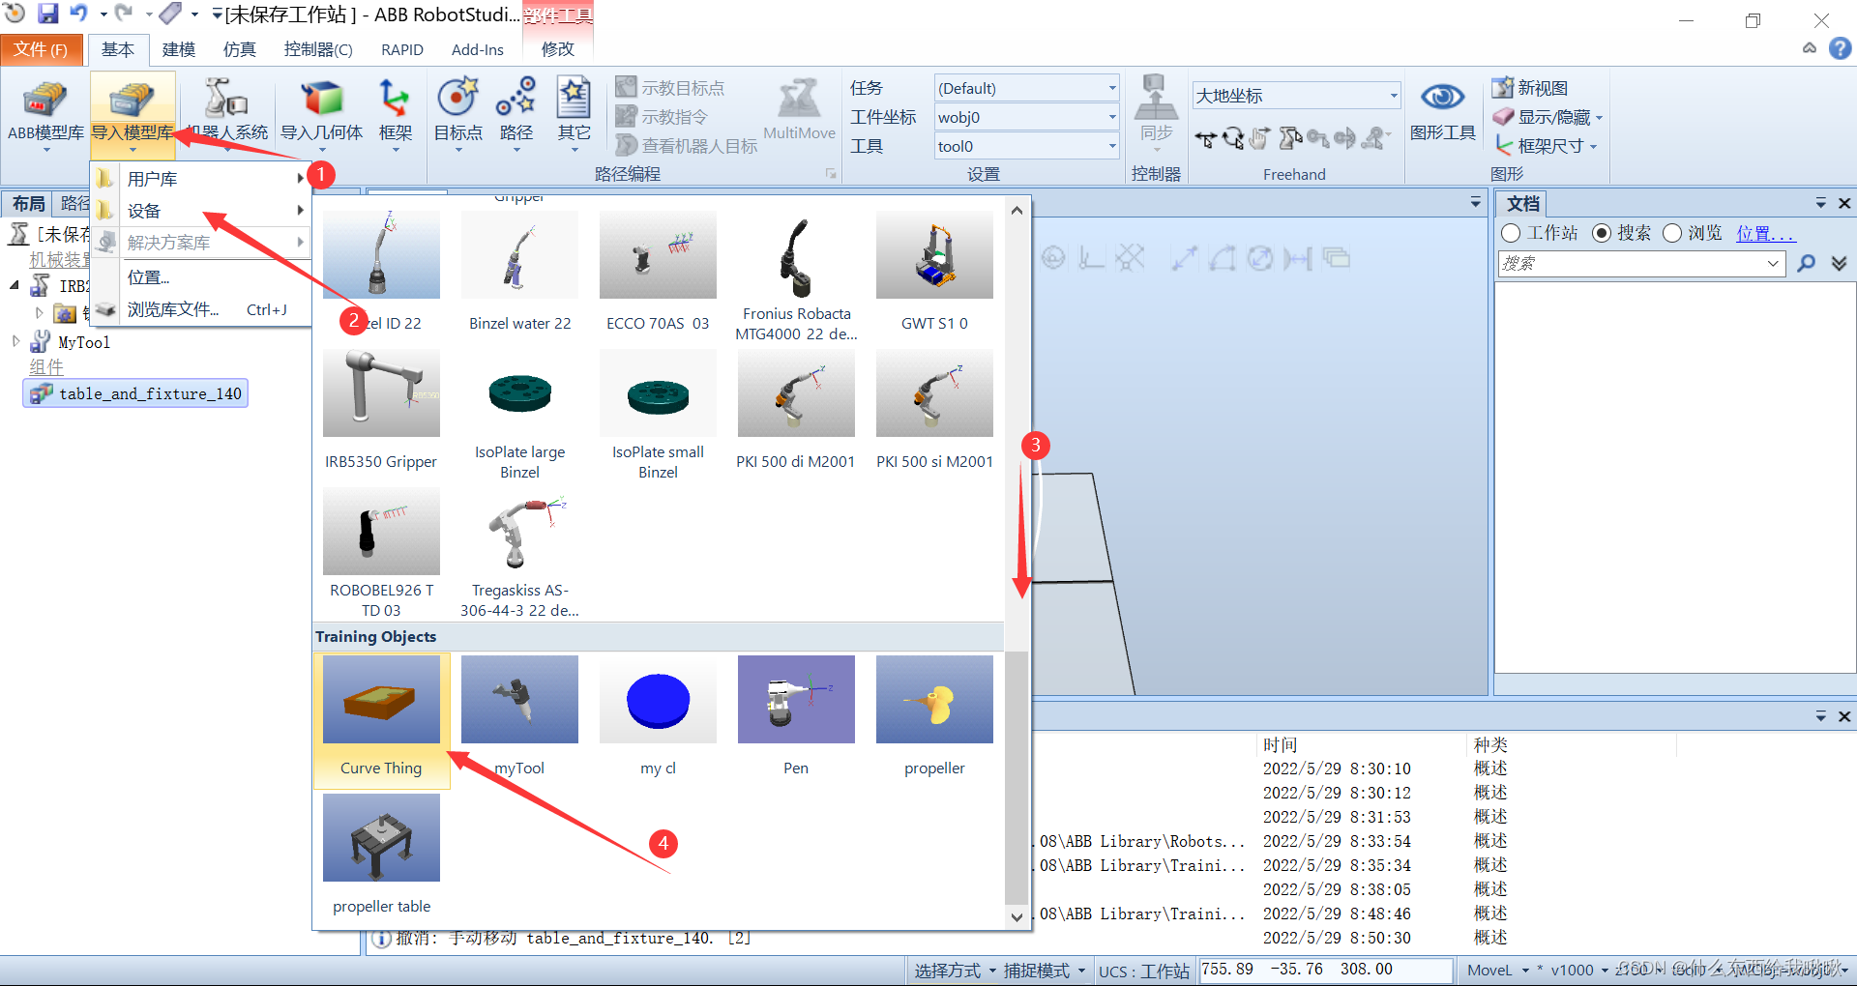The image size is (1857, 986).
Task: Open the 捕捉模式 dropdown in status bar
Action: pyautogui.click(x=1043, y=971)
